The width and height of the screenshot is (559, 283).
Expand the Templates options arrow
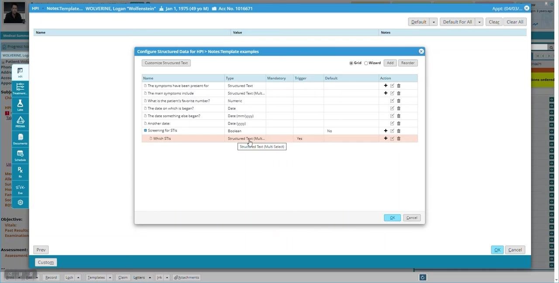coord(110,277)
